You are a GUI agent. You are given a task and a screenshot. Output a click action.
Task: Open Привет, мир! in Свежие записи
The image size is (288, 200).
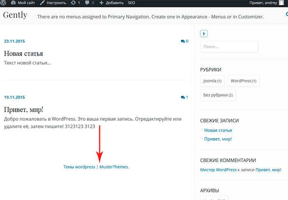tap(218, 139)
